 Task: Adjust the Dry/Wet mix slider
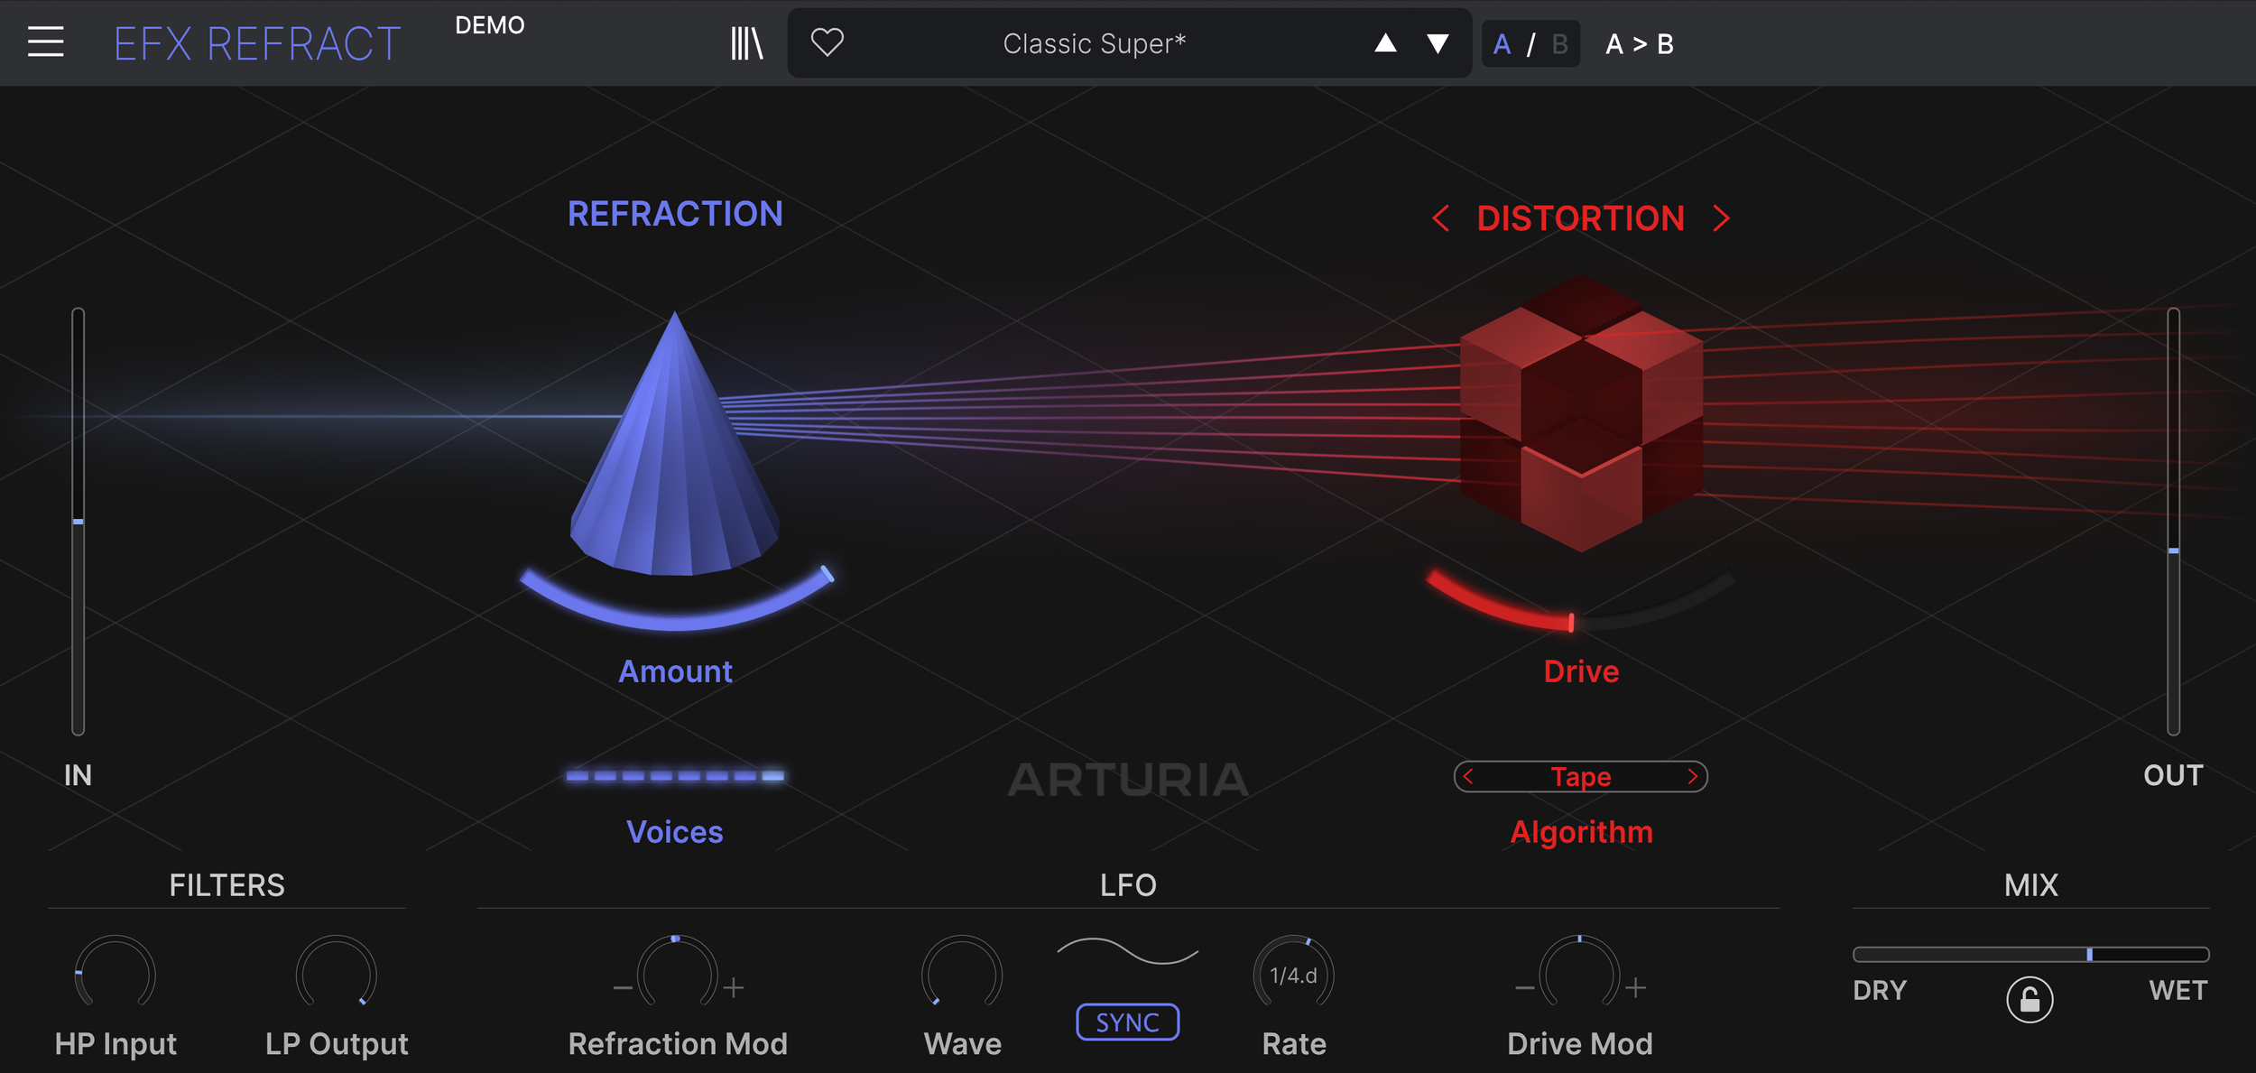(2030, 954)
